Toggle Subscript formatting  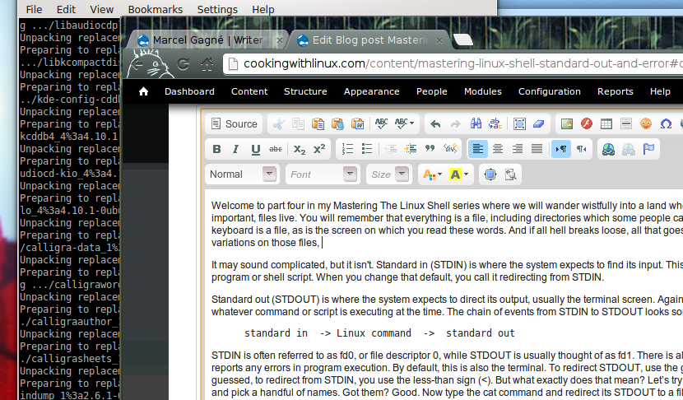click(x=300, y=149)
